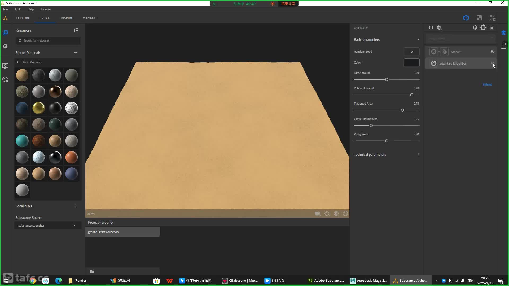The image size is (509, 286).
Task: Click the Substance Alchemist logo icon
Action: [5, 18]
